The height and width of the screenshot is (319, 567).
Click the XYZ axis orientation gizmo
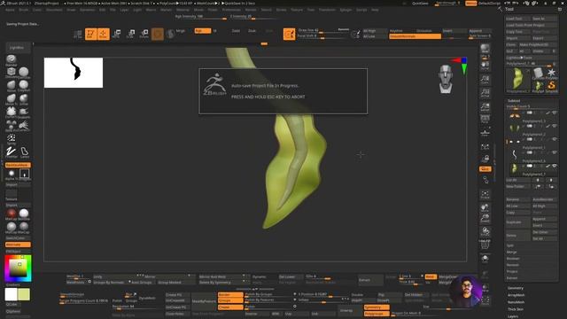[x=461, y=65]
